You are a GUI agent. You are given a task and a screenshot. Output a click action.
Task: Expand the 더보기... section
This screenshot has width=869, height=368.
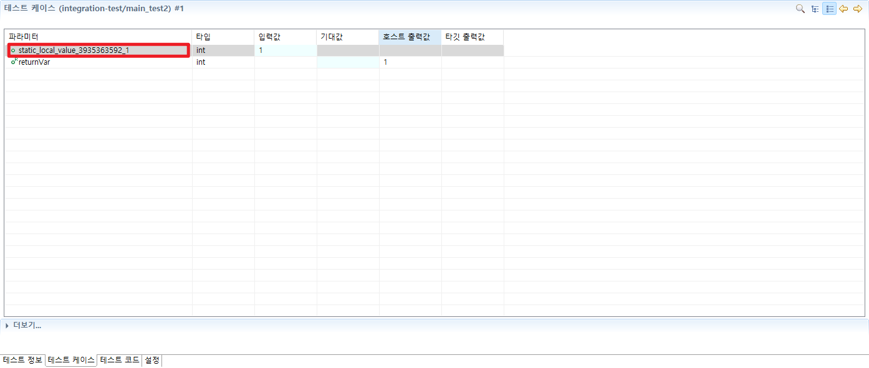[22, 325]
